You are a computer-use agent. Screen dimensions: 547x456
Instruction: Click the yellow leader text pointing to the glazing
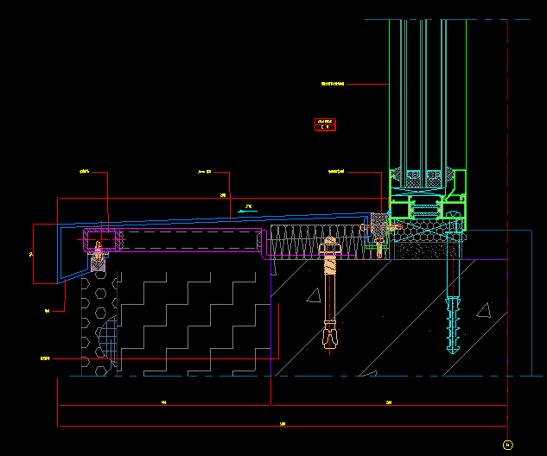[333, 84]
